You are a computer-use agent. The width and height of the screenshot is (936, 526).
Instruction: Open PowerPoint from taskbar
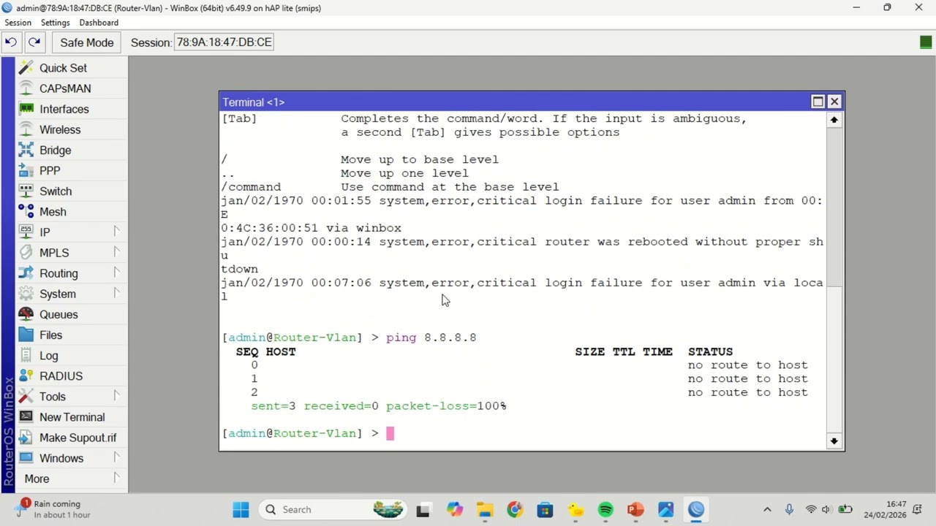[x=635, y=509]
